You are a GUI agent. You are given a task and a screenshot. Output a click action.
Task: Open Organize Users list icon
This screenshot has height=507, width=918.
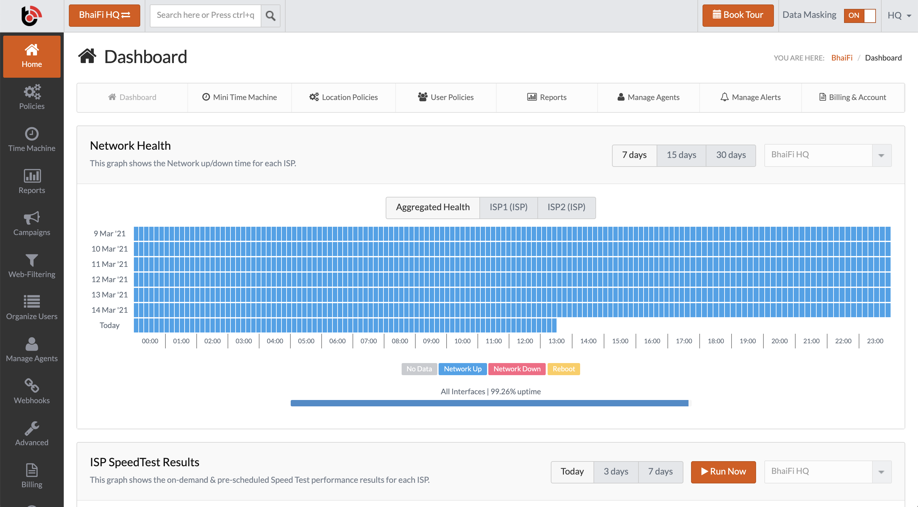tap(32, 301)
